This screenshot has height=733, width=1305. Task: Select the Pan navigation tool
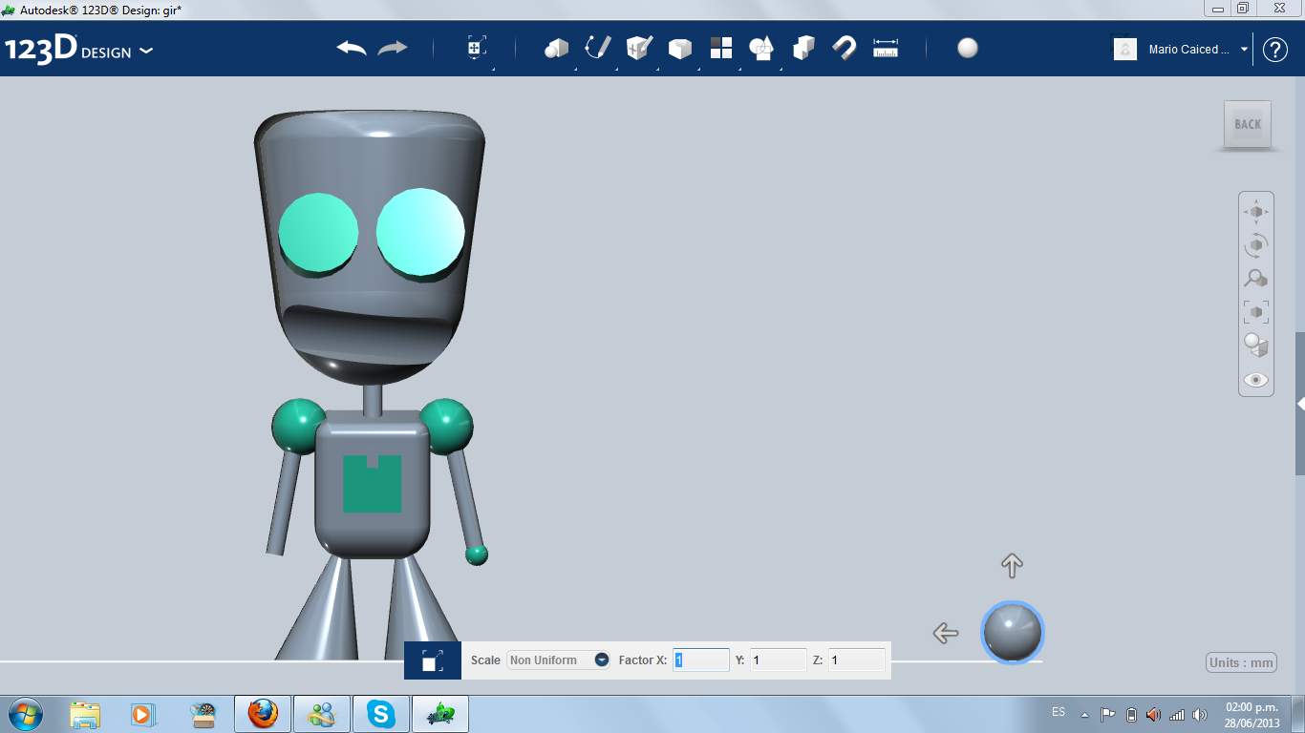coord(1256,211)
